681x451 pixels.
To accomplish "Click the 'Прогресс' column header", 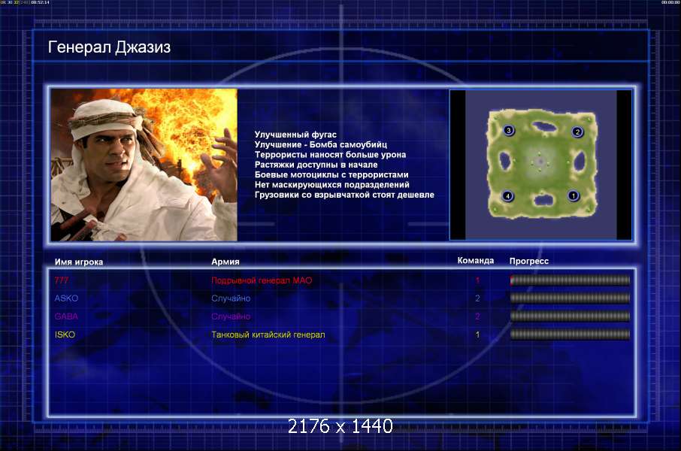I will click(x=529, y=261).
